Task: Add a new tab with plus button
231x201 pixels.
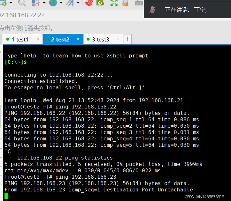Action: (x=127, y=39)
